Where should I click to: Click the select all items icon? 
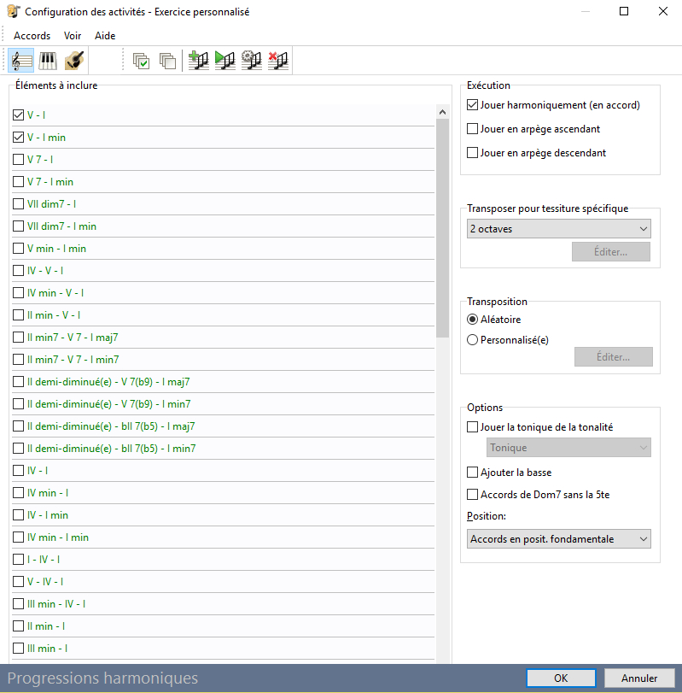(141, 61)
